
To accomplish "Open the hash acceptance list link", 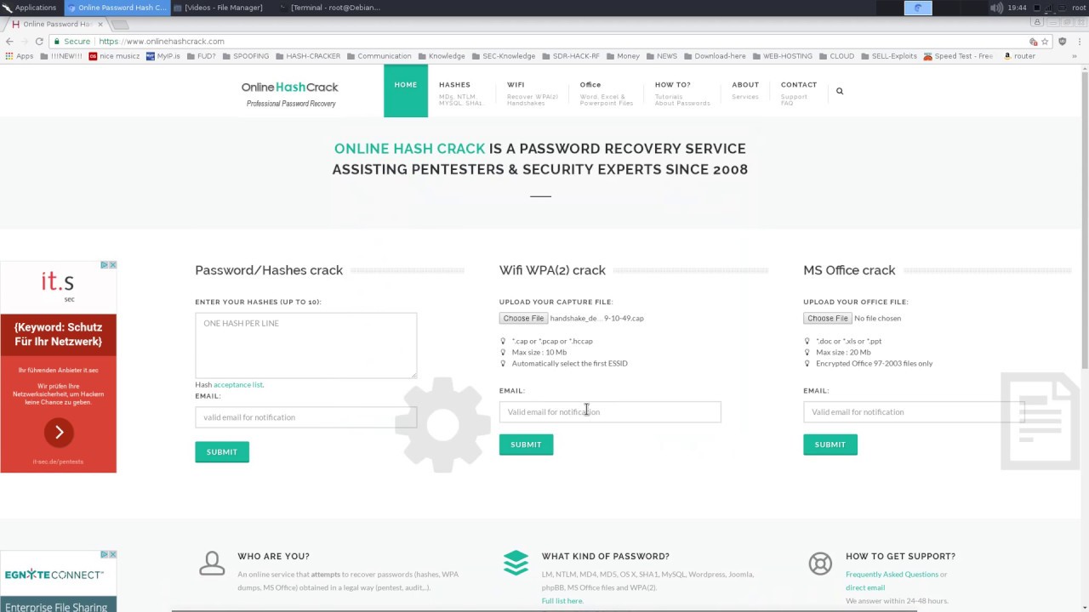I will (x=238, y=385).
